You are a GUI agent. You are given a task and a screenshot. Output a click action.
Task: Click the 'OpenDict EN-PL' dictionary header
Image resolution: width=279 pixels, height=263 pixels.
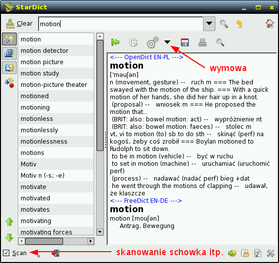point(147,57)
